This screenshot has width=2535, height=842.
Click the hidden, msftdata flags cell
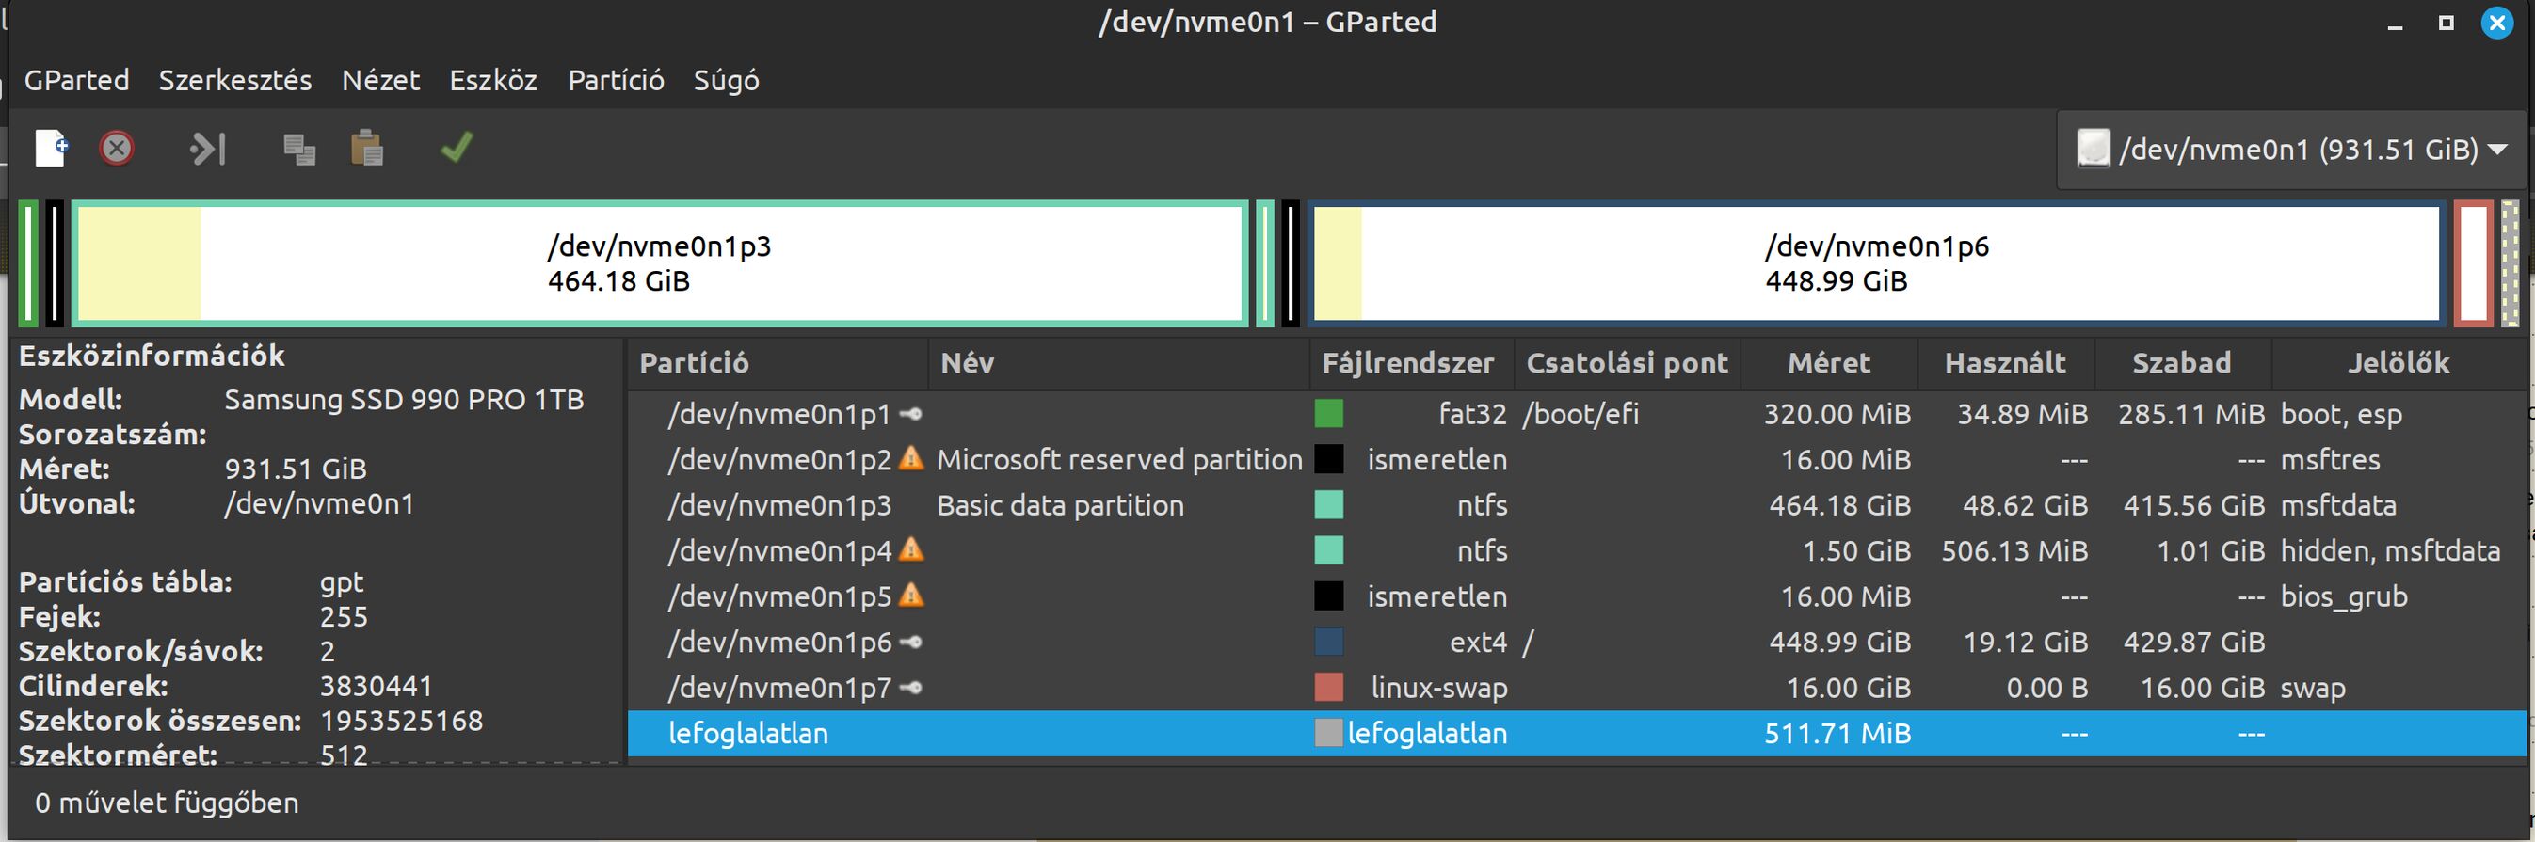[2390, 551]
